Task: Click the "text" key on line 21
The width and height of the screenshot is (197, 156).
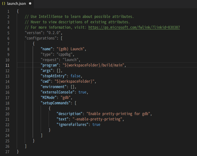Action: point(63,119)
